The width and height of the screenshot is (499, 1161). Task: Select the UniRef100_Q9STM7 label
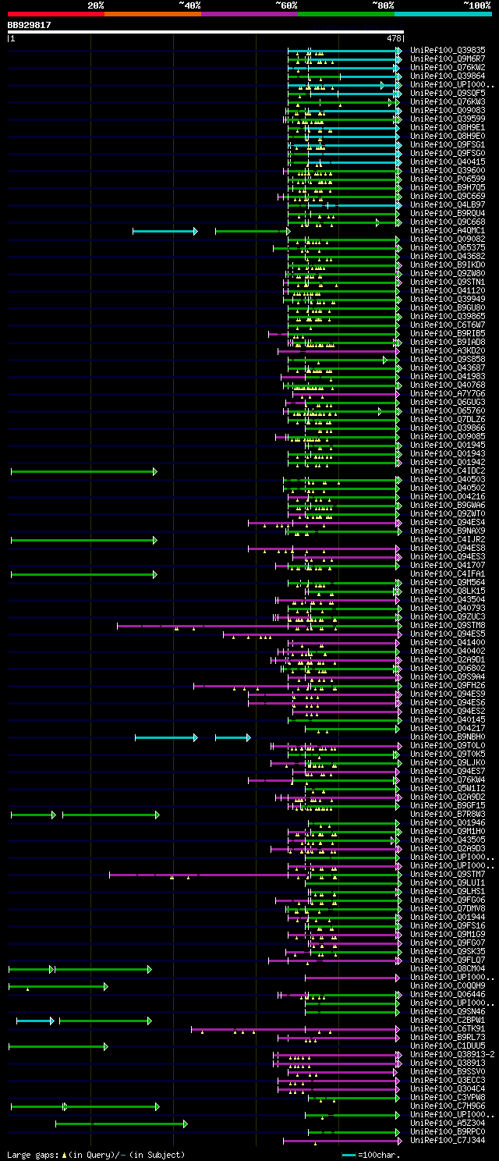point(448,874)
